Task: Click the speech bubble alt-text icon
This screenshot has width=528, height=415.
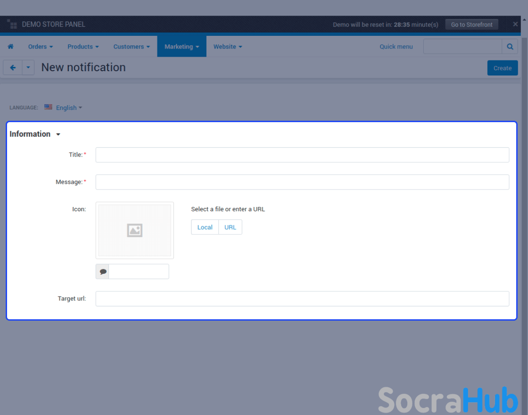Action: point(103,272)
